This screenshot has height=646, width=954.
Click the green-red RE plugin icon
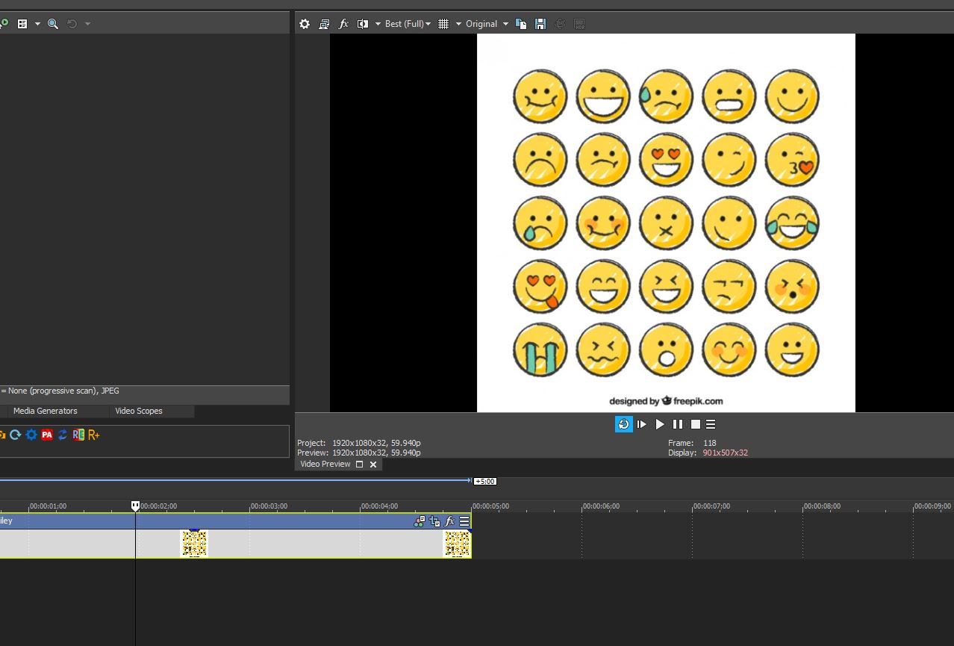pos(78,435)
